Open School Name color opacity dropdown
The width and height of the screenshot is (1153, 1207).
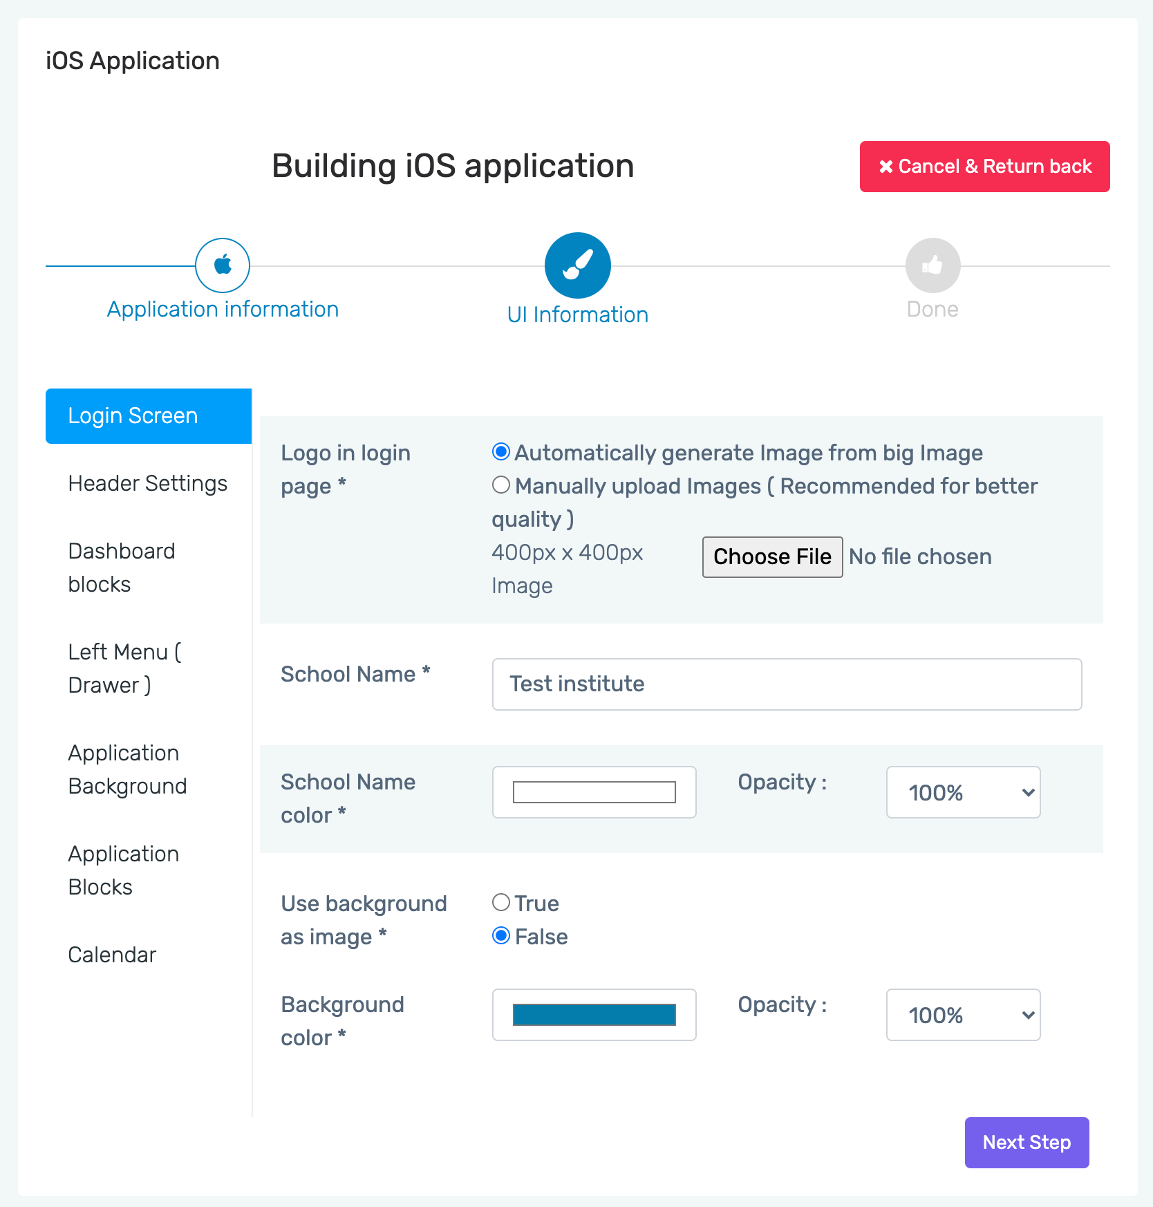point(964,792)
